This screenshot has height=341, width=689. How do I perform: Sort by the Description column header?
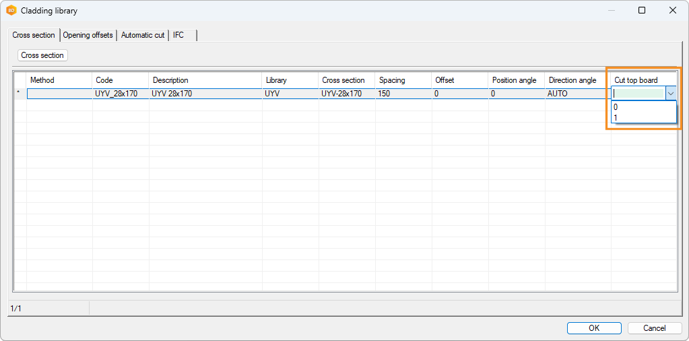(205, 80)
